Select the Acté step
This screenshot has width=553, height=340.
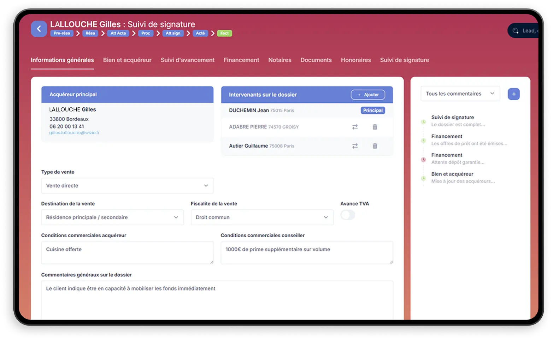[x=200, y=33]
